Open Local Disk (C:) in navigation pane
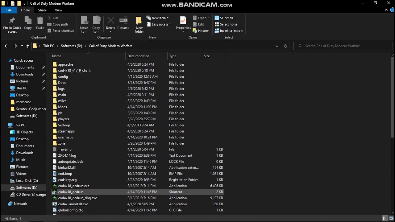 (24, 181)
